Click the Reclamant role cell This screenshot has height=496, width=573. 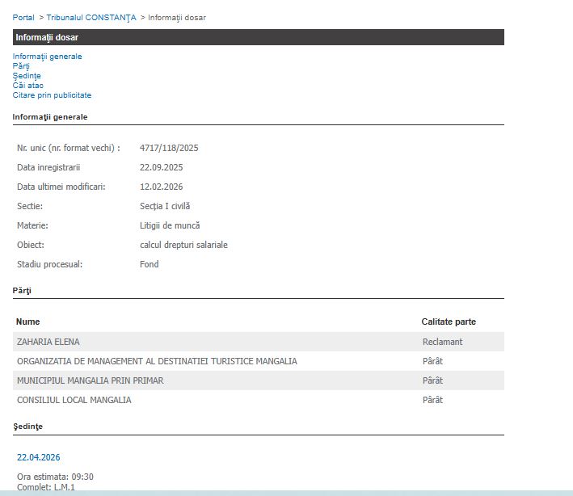tap(442, 342)
